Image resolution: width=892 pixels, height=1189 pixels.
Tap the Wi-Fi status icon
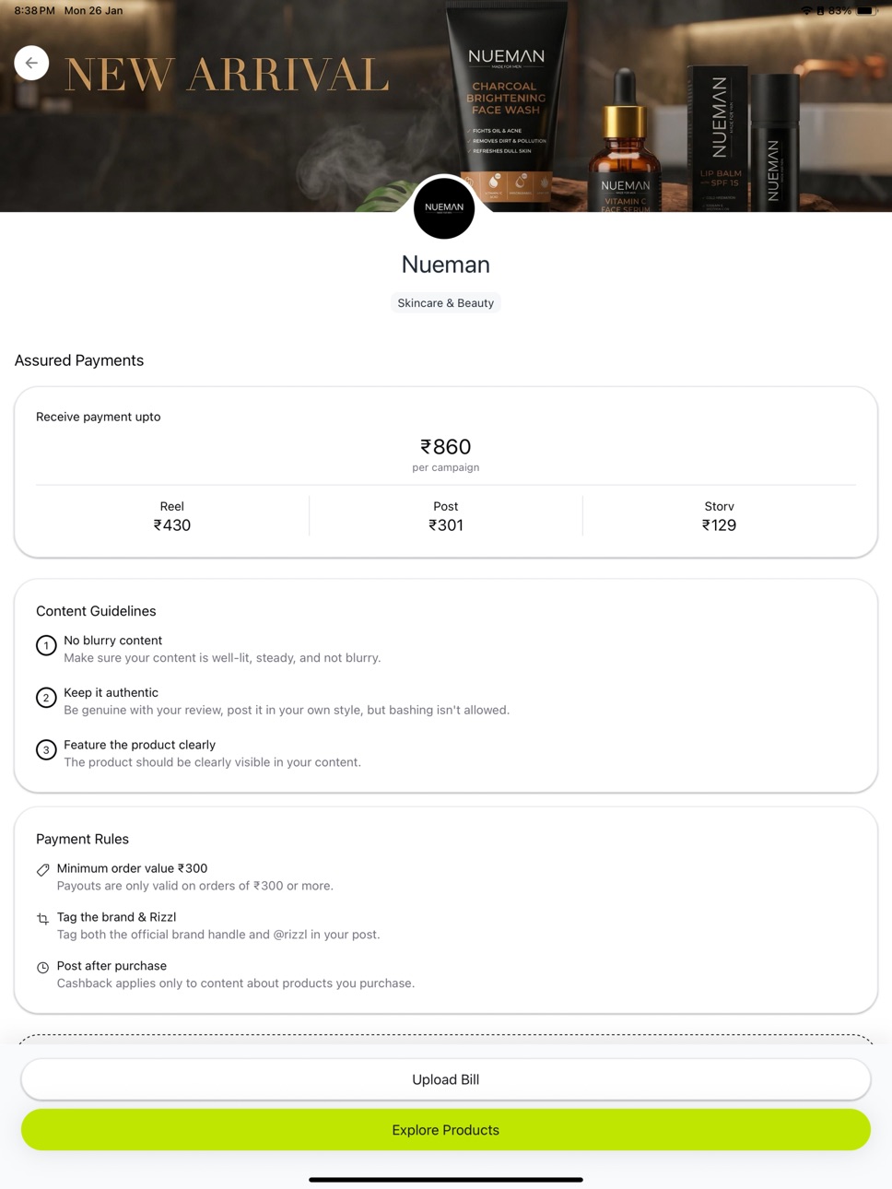tap(807, 10)
